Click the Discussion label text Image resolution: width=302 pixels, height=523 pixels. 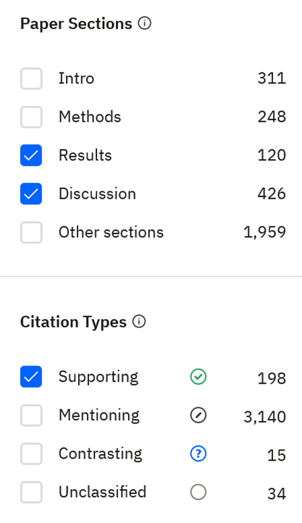coord(98,194)
